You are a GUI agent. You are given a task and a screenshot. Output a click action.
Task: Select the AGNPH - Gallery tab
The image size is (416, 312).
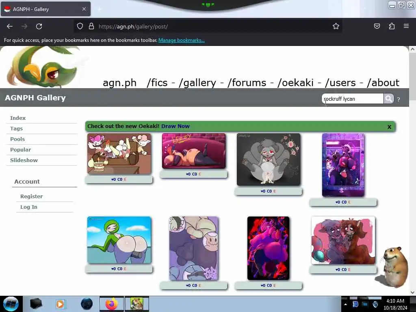coord(45,9)
